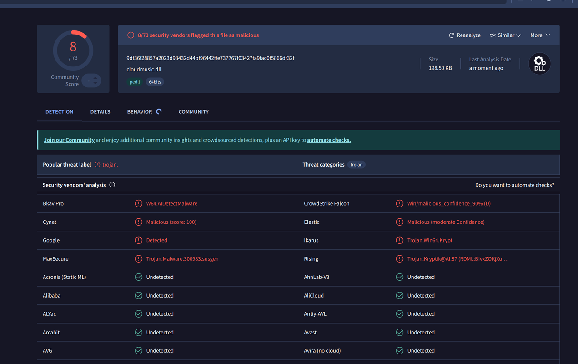Click AhnLab-V3 undetected check icon

399,277
